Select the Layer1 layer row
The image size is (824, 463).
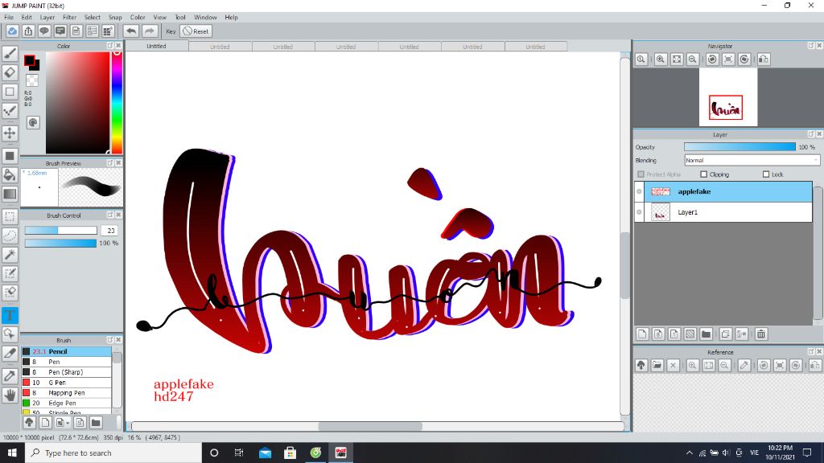723,212
